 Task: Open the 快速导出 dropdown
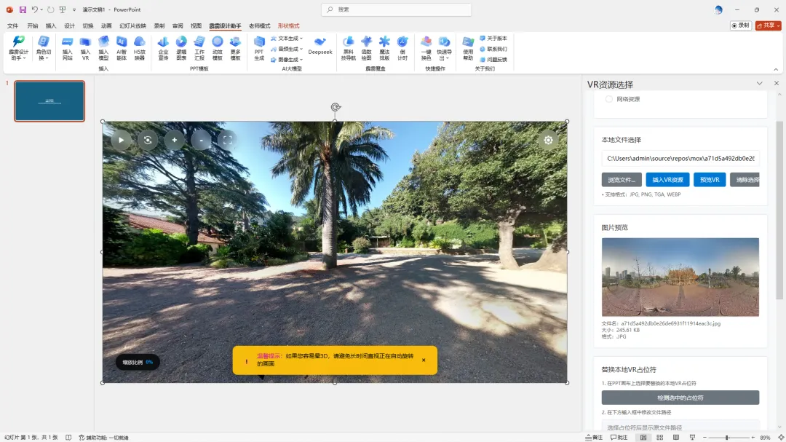click(444, 48)
